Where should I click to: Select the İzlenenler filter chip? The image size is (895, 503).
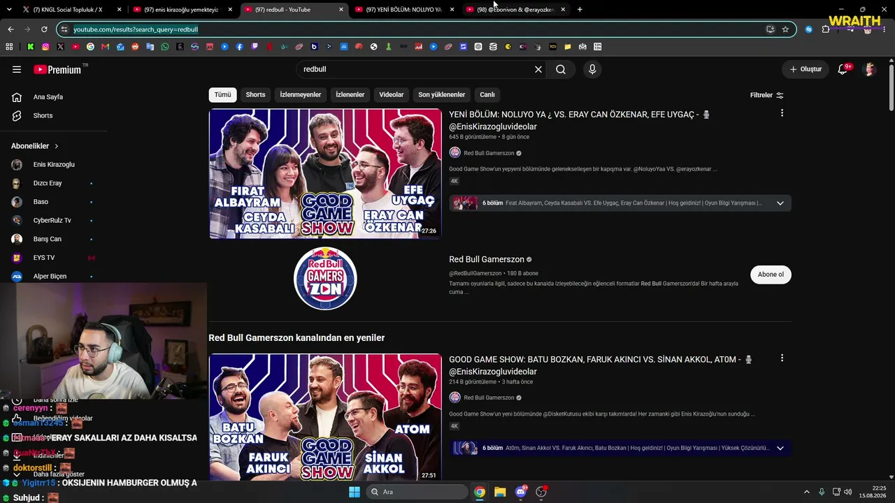(350, 95)
